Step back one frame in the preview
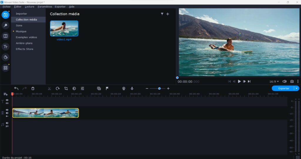The width and height of the screenshot is (301, 159). pos(234,82)
